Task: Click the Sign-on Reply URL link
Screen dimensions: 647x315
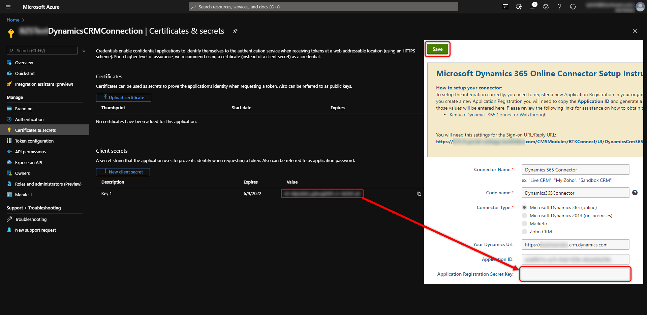Action: (540, 142)
